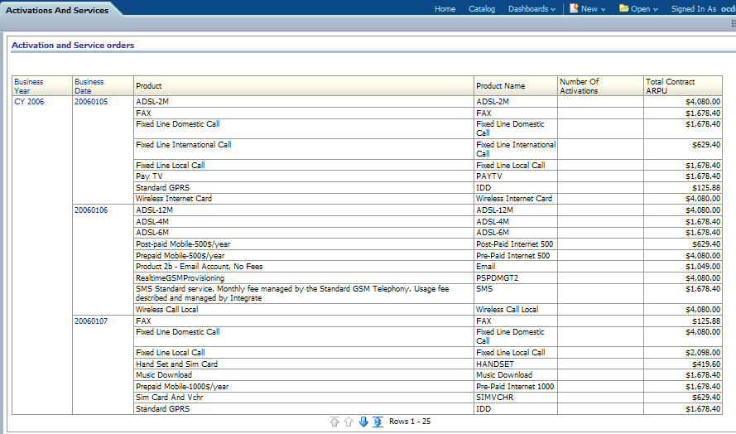Click next rows blue down-arrow icon
The image size is (736, 434).
(x=363, y=422)
